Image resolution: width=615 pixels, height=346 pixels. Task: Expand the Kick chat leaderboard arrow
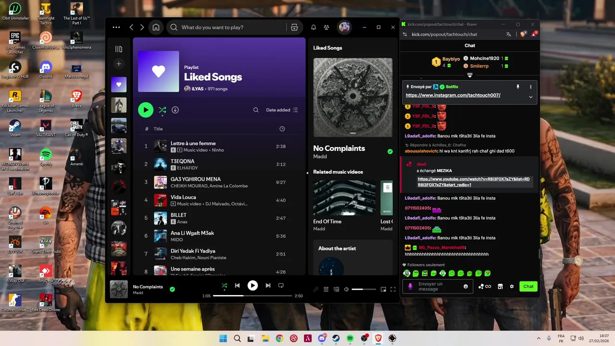(x=470, y=75)
